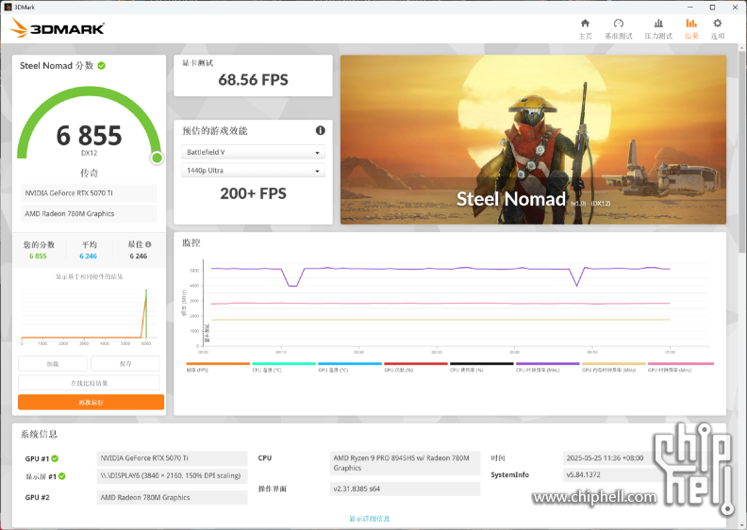Toggle the black CPU 使用率 (%) legend entry

(x=482, y=367)
